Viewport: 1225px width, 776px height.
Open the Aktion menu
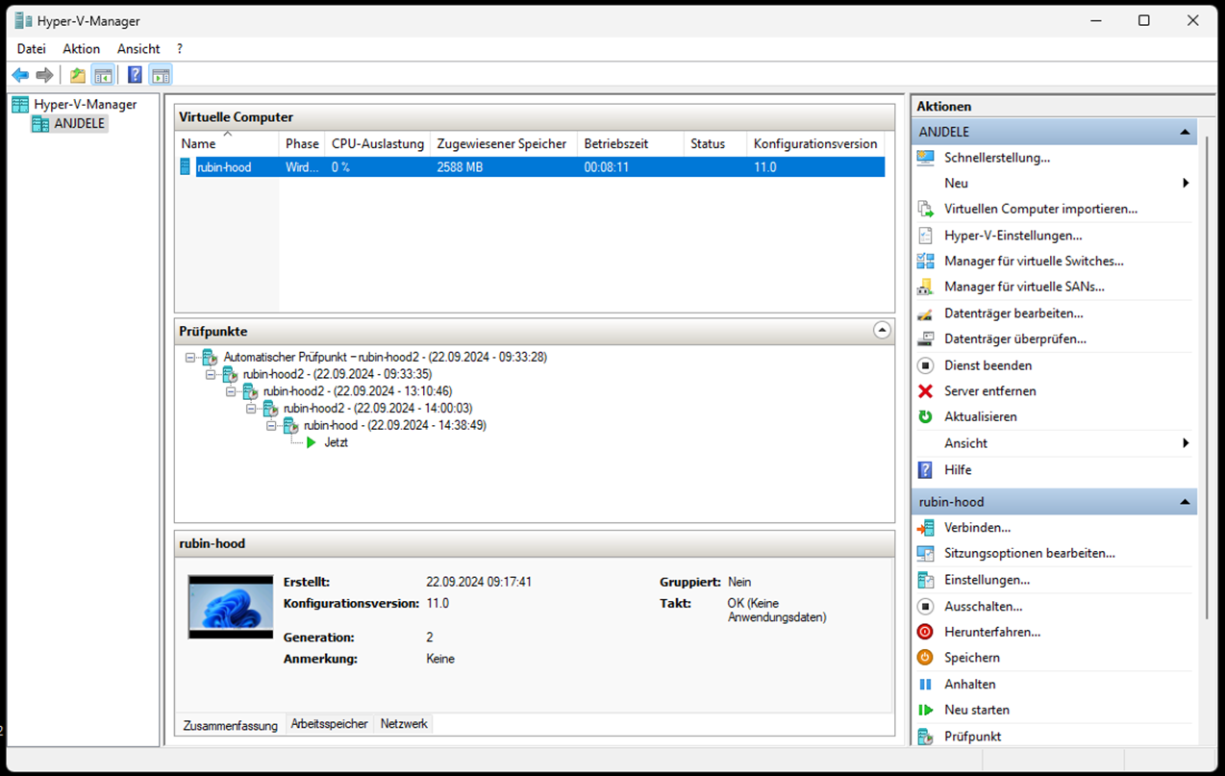[82, 48]
